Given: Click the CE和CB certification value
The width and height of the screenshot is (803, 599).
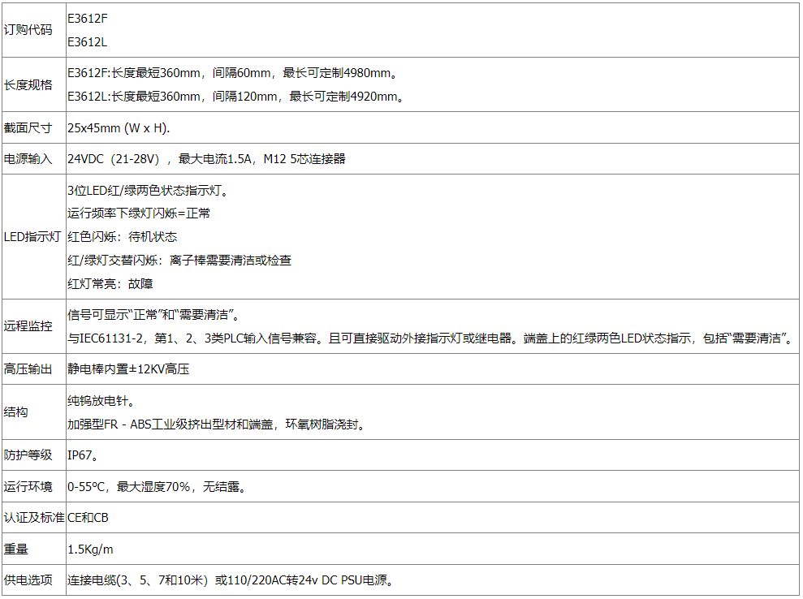Looking at the screenshot, I should click(88, 518).
